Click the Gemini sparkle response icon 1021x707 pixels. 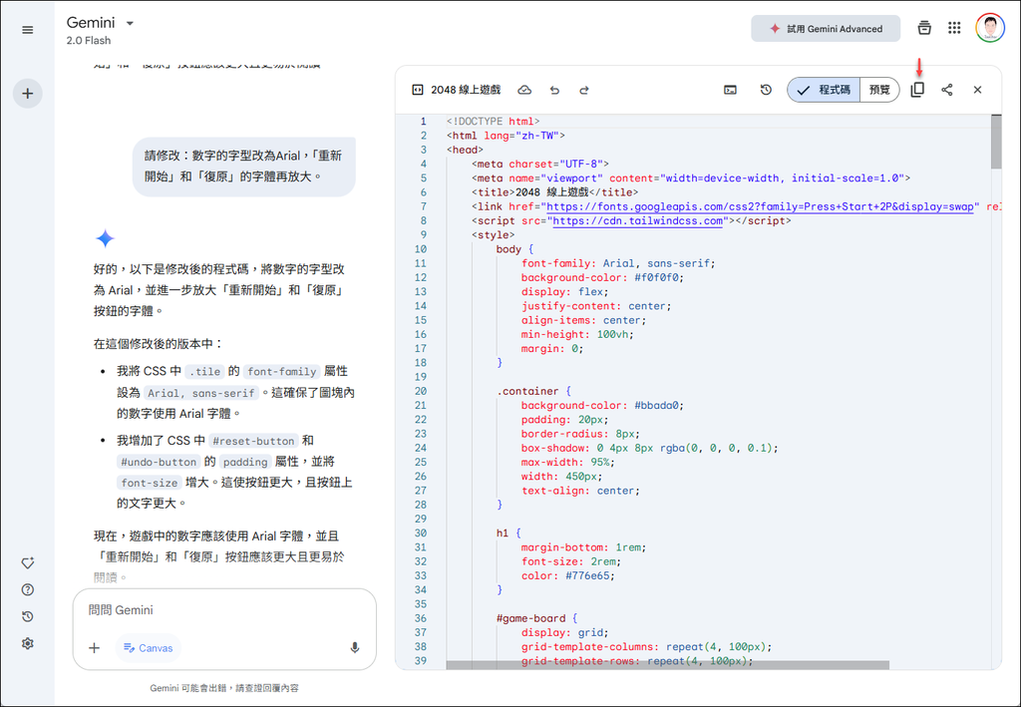click(105, 239)
